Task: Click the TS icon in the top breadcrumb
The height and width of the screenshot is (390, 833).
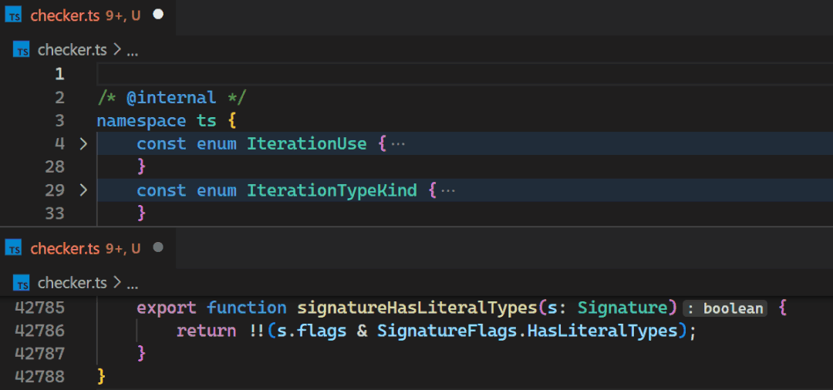Action: click(22, 51)
